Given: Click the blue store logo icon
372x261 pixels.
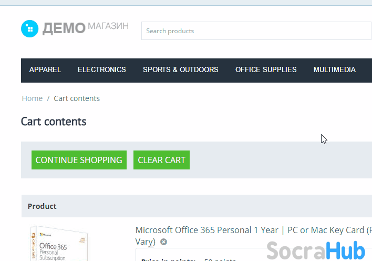Looking at the screenshot, I should point(29,28).
